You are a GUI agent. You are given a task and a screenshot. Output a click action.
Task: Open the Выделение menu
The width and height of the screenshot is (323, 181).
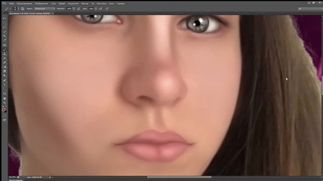coord(73,4)
